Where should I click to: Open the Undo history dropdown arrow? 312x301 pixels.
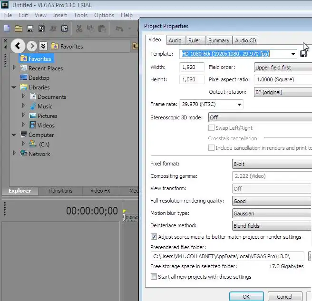130,29
